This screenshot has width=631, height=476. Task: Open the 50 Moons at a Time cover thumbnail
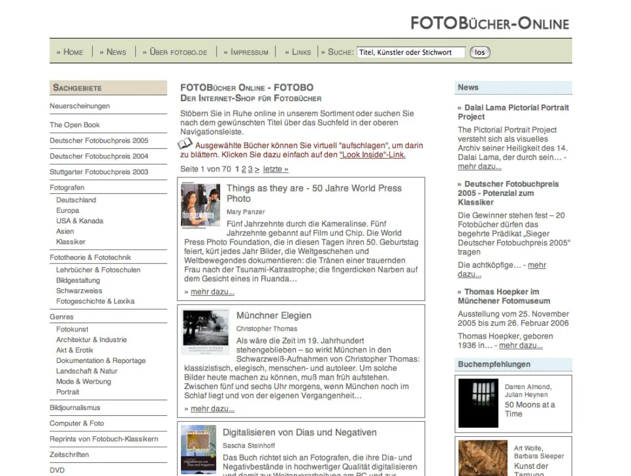pos(478,403)
